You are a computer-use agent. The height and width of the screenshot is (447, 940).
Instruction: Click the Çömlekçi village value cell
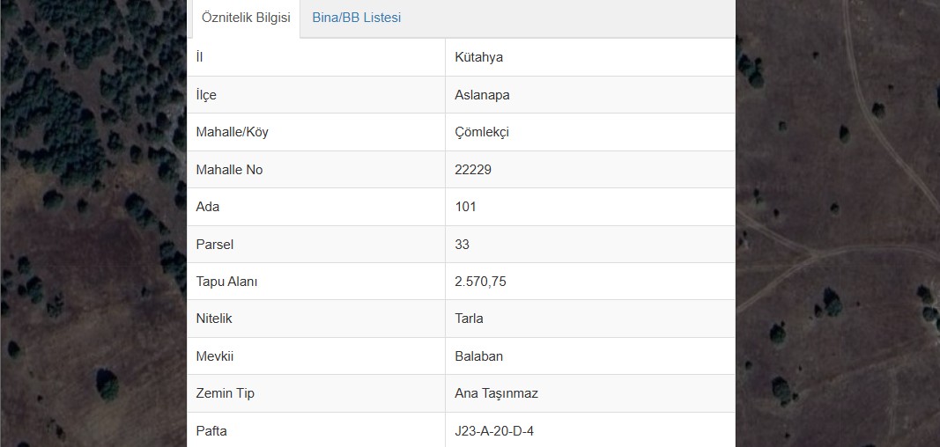point(590,132)
